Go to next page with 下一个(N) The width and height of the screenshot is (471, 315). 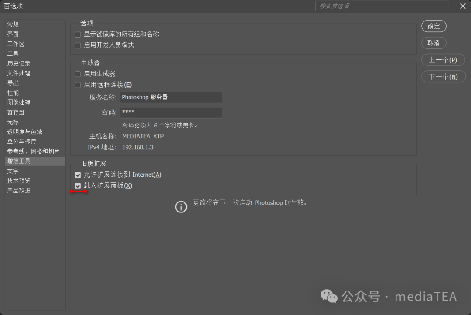(x=444, y=77)
